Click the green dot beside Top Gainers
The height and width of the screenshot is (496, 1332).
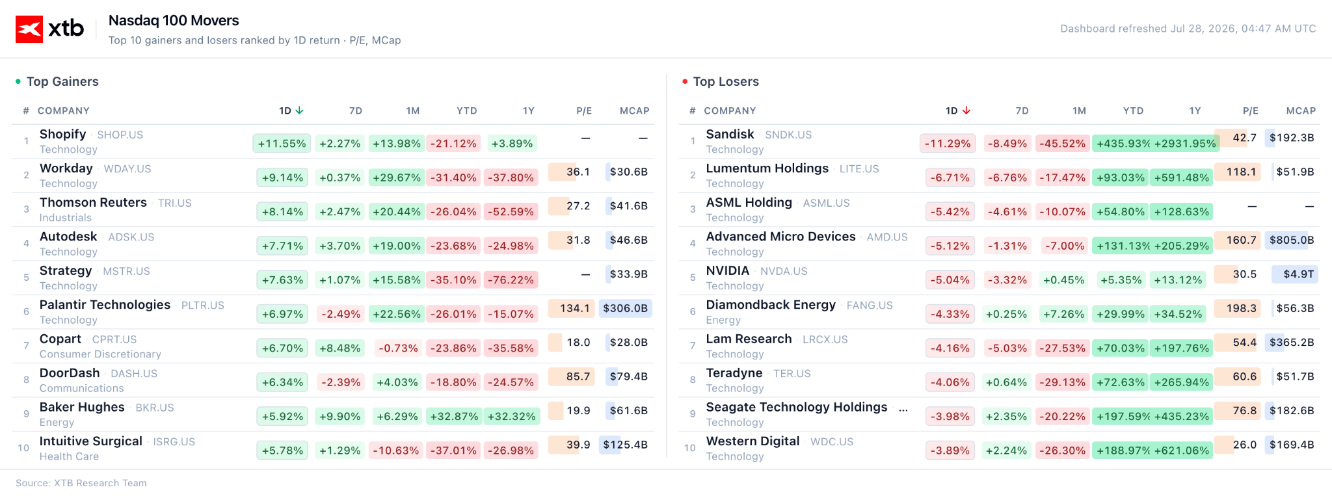pyautogui.click(x=18, y=81)
